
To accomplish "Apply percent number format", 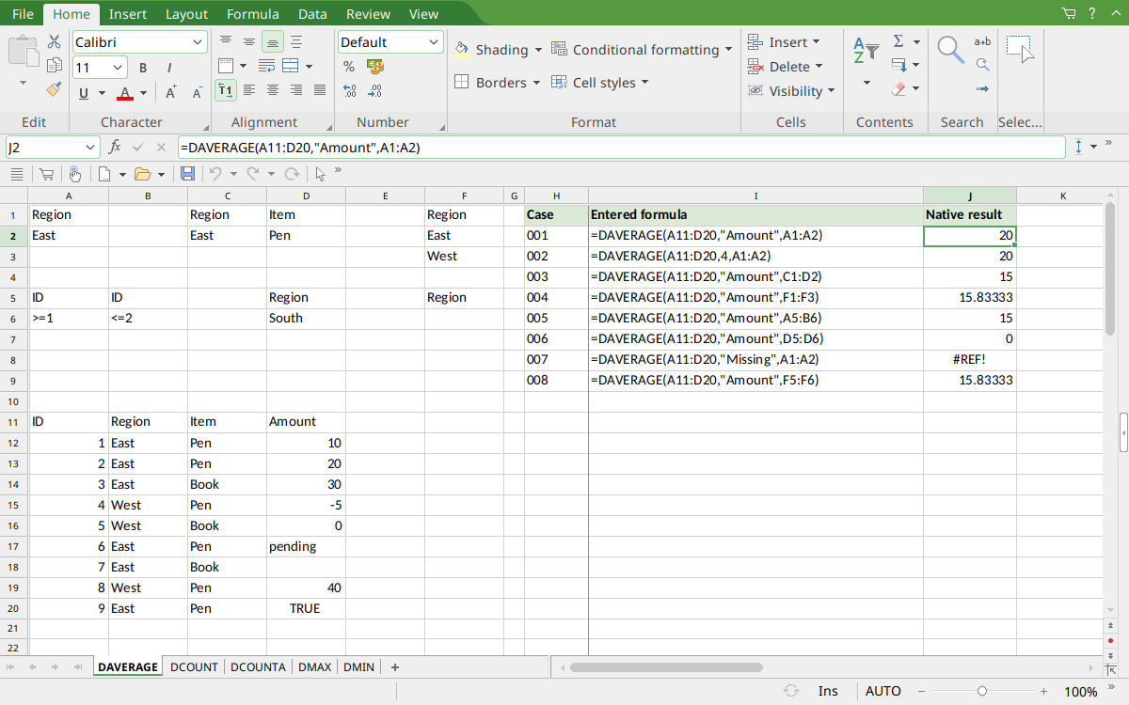I will tap(349, 67).
